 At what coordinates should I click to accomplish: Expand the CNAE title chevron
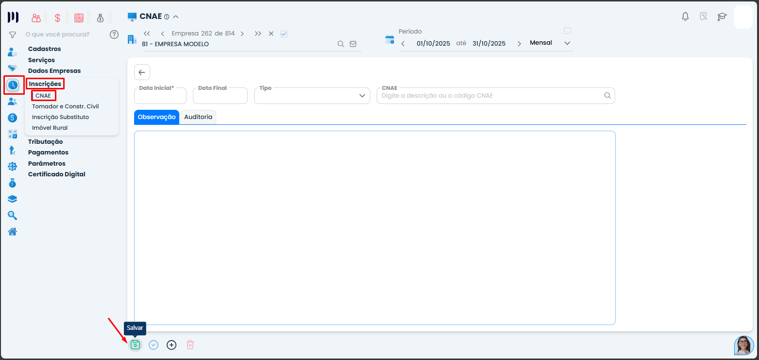[176, 17]
